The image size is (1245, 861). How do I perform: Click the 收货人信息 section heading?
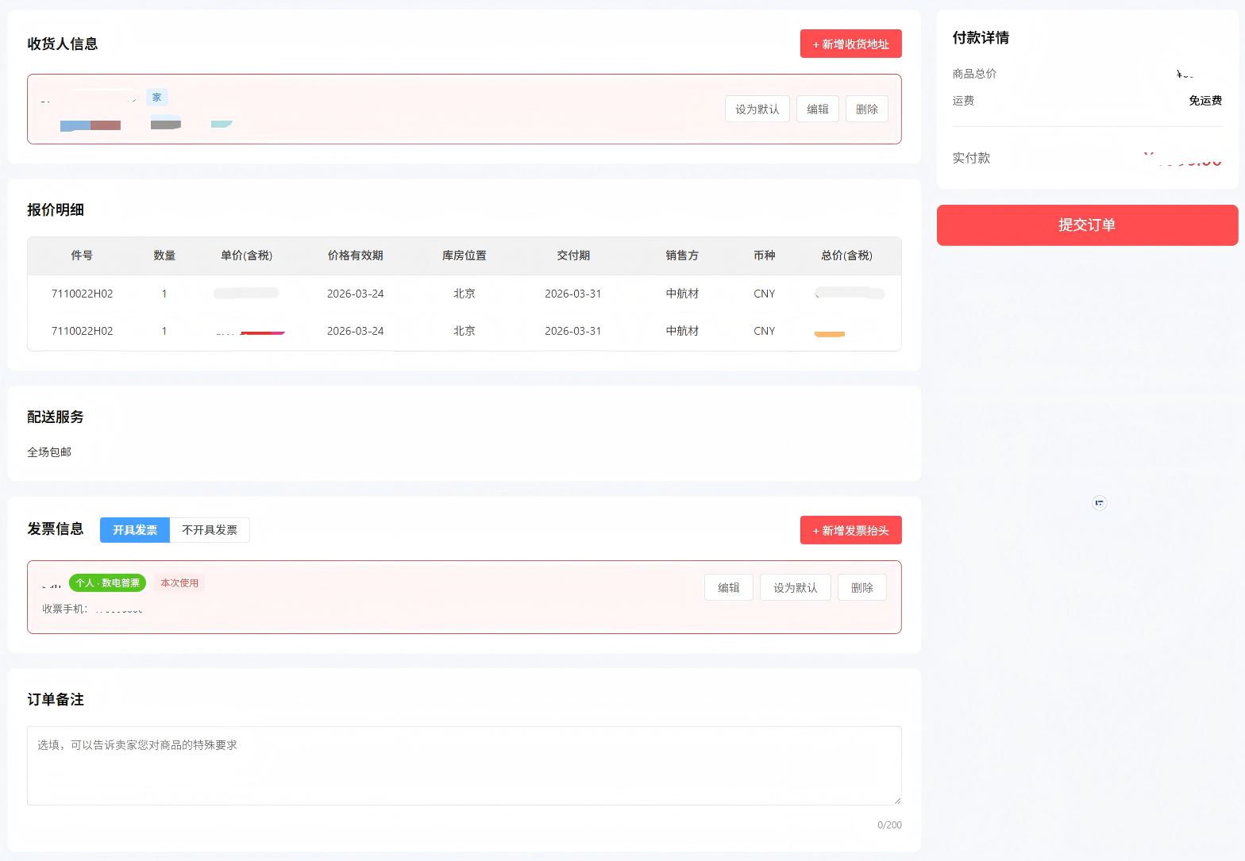pos(63,44)
